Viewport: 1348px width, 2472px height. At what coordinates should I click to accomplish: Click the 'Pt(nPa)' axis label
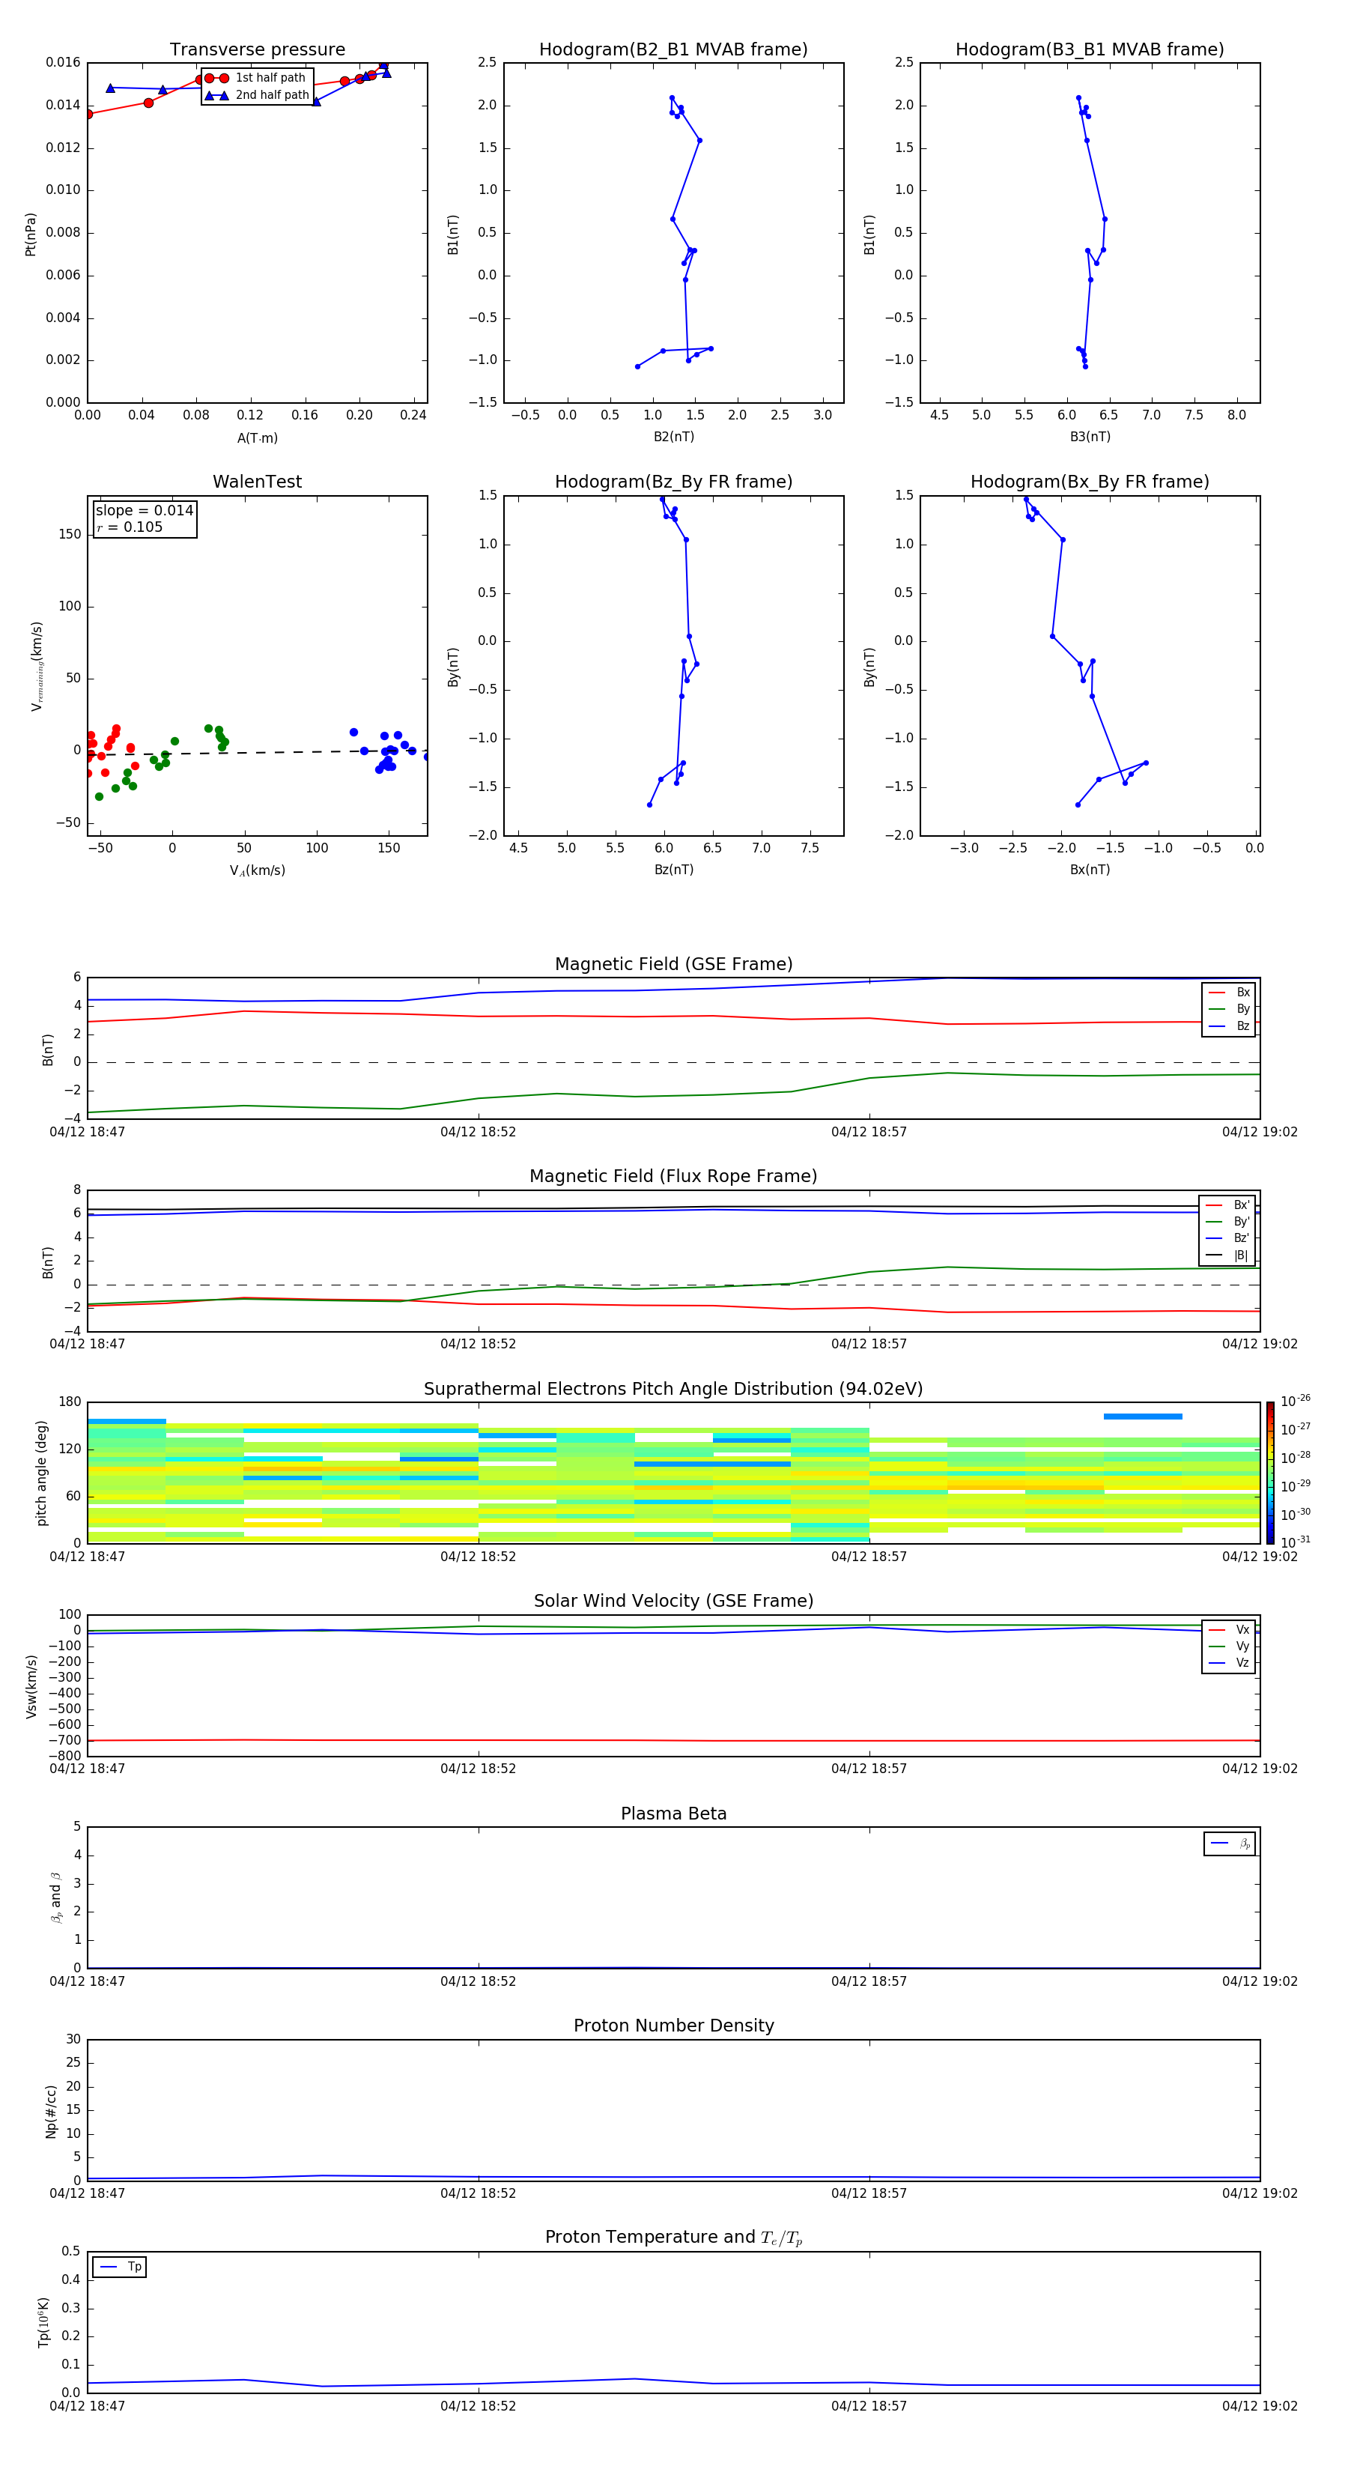tap(31, 234)
